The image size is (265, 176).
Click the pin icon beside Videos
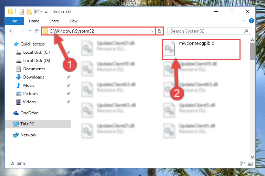pyautogui.click(x=69, y=102)
